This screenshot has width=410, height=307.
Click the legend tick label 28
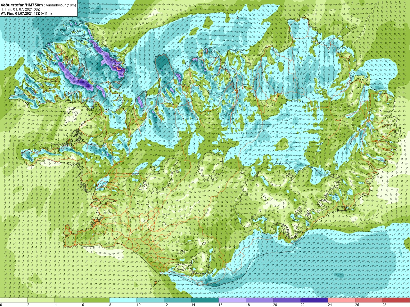click(x=384, y=305)
